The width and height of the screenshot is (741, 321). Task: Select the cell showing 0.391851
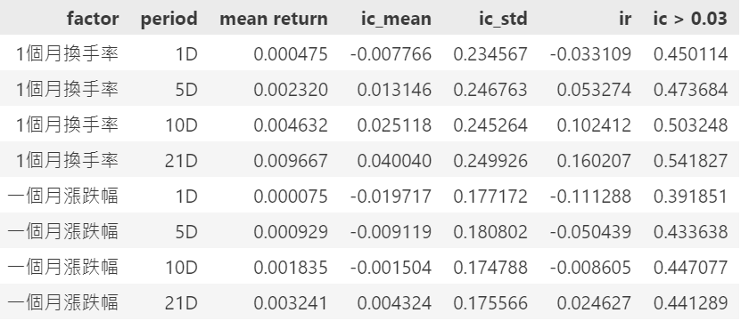[x=690, y=197]
